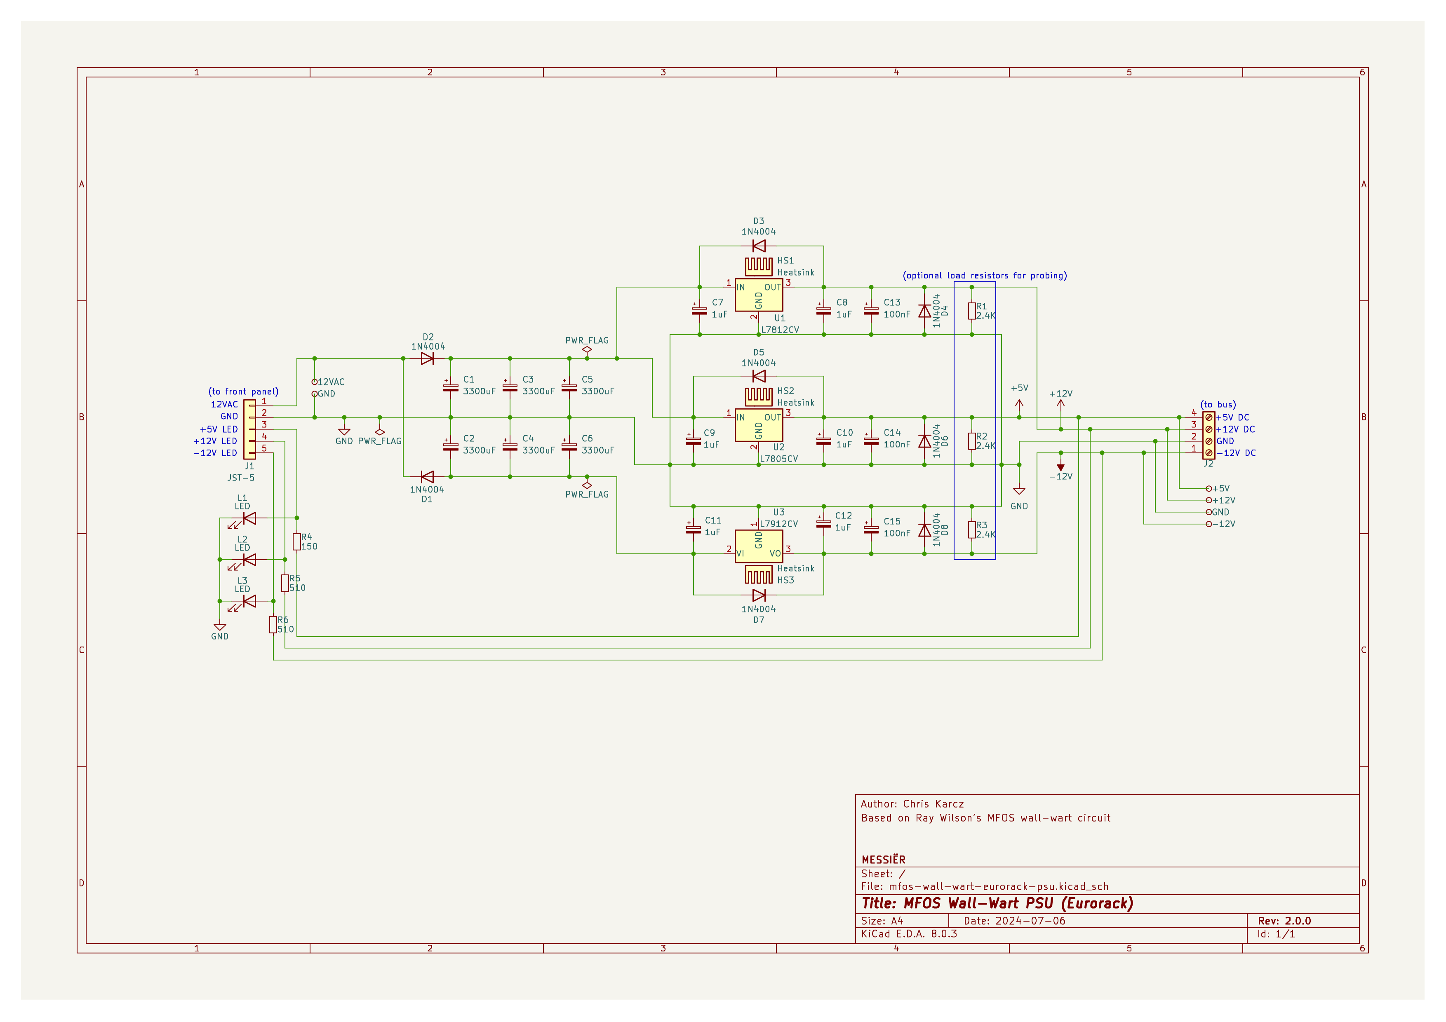Image resolution: width=1446 pixels, height=1022 pixels.
Task: Click resistor R2 2.4K symbol
Action: (972, 441)
